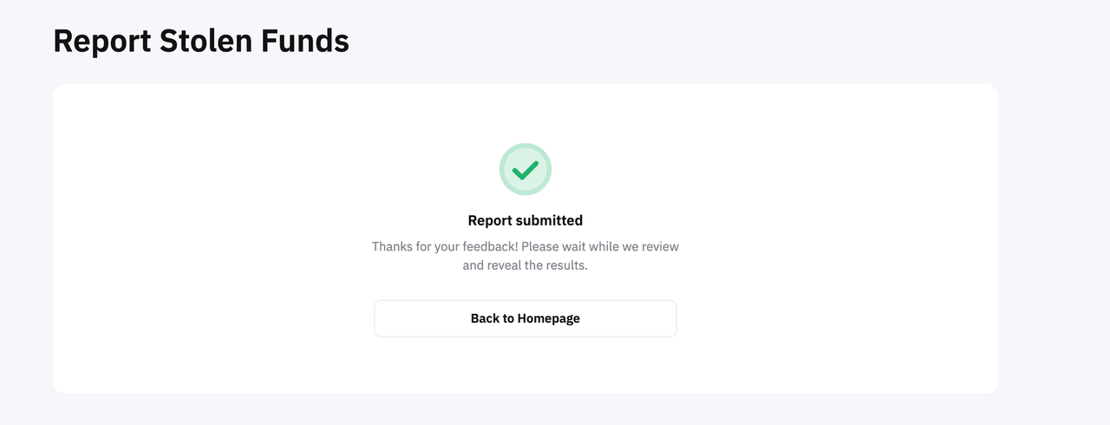The image size is (1110, 425).
Task: Click the gray background below the white card
Action: pyautogui.click(x=525, y=410)
